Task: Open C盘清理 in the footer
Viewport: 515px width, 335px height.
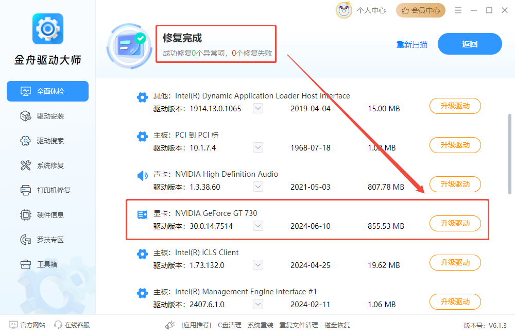Action: [x=230, y=325]
